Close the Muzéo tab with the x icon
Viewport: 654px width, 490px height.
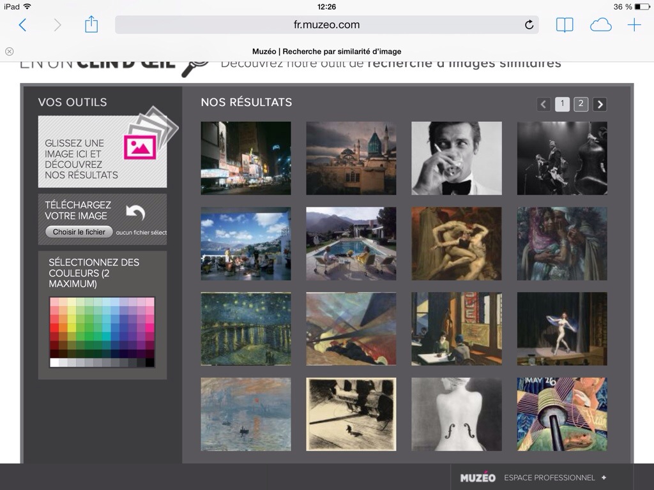[x=9, y=51]
